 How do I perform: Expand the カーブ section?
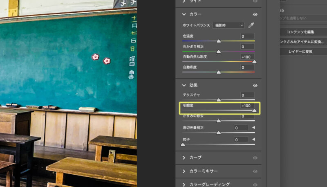pos(184,158)
